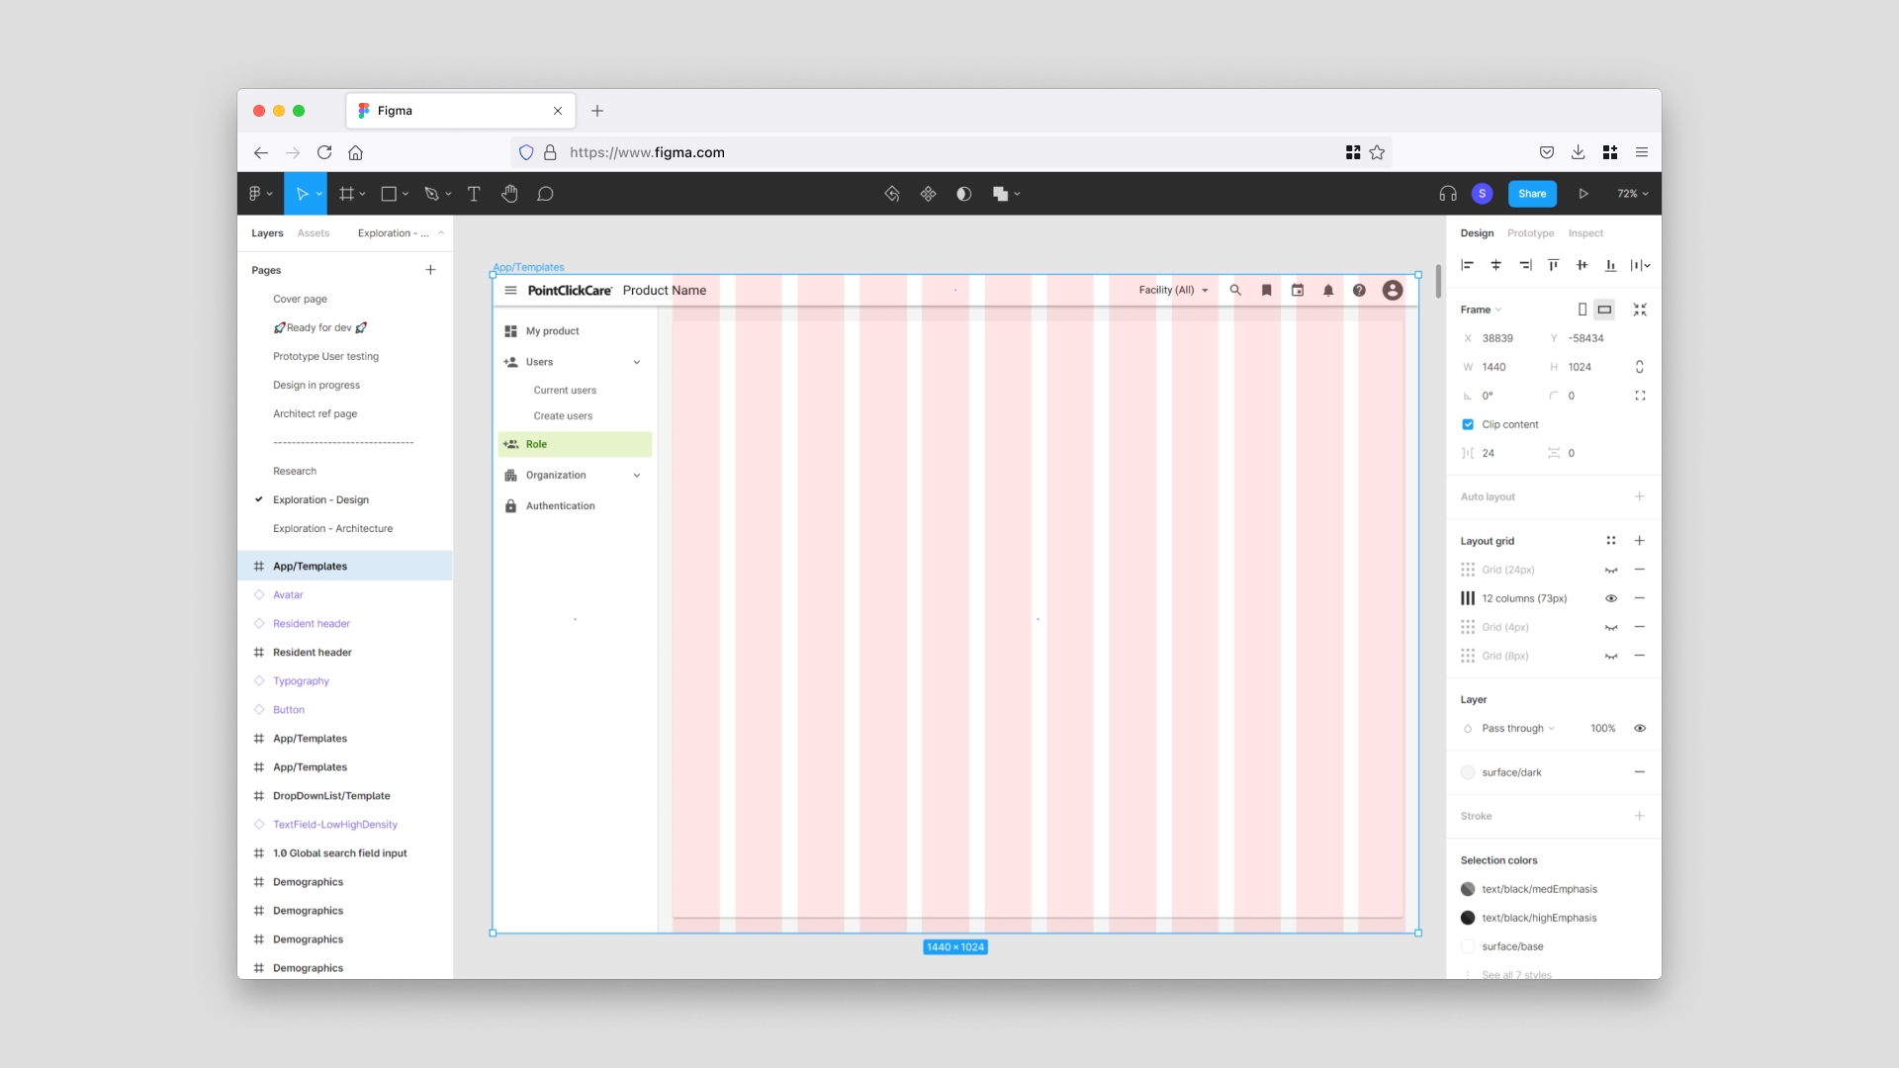Toggle layer visibility eye in Layer section
Viewport: 1899px width, 1068px height.
(x=1640, y=728)
